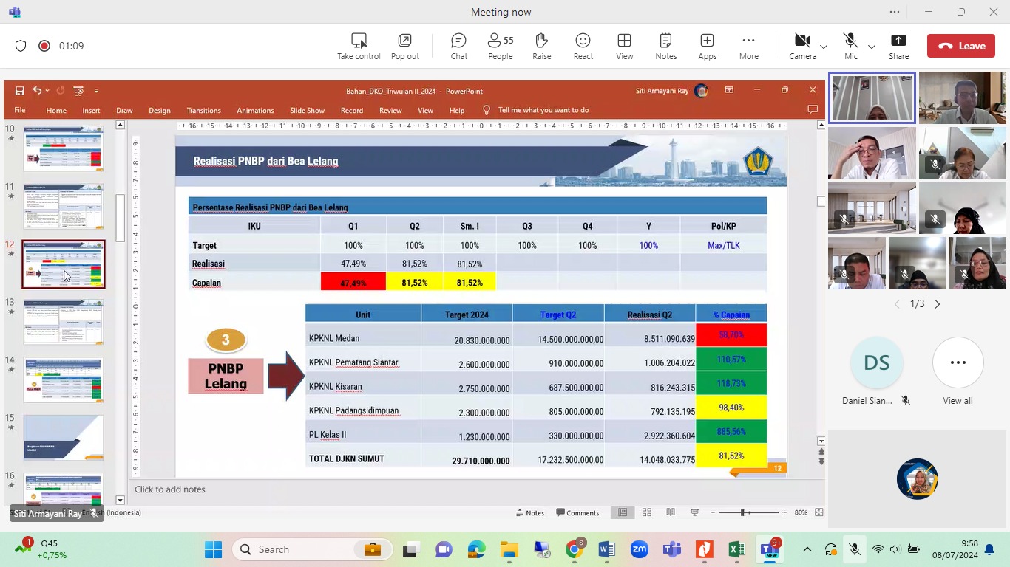Click the recording indicator icon
The image size is (1010, 567).
point(44,46)
